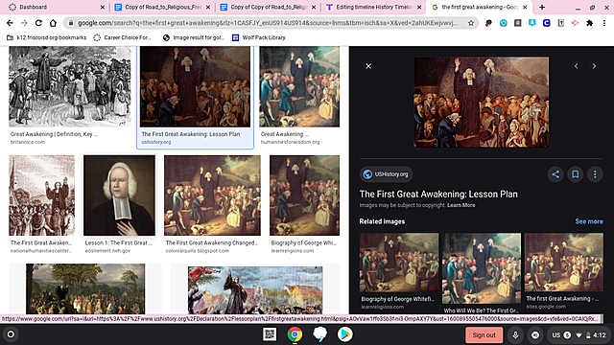The image size is (614, 345).
Task: Select the Biography of George Whi result image
Action: coord(305,195)
